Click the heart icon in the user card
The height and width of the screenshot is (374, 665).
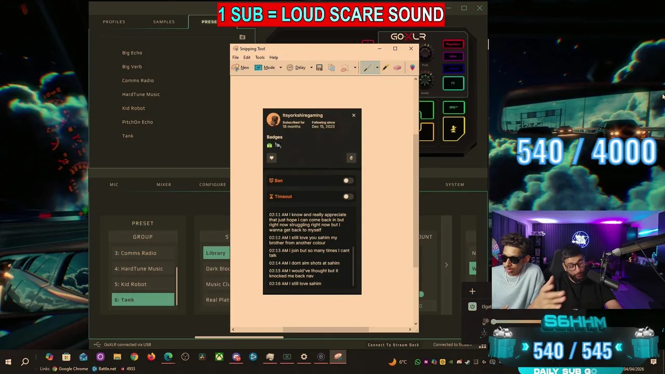[271, 158]
